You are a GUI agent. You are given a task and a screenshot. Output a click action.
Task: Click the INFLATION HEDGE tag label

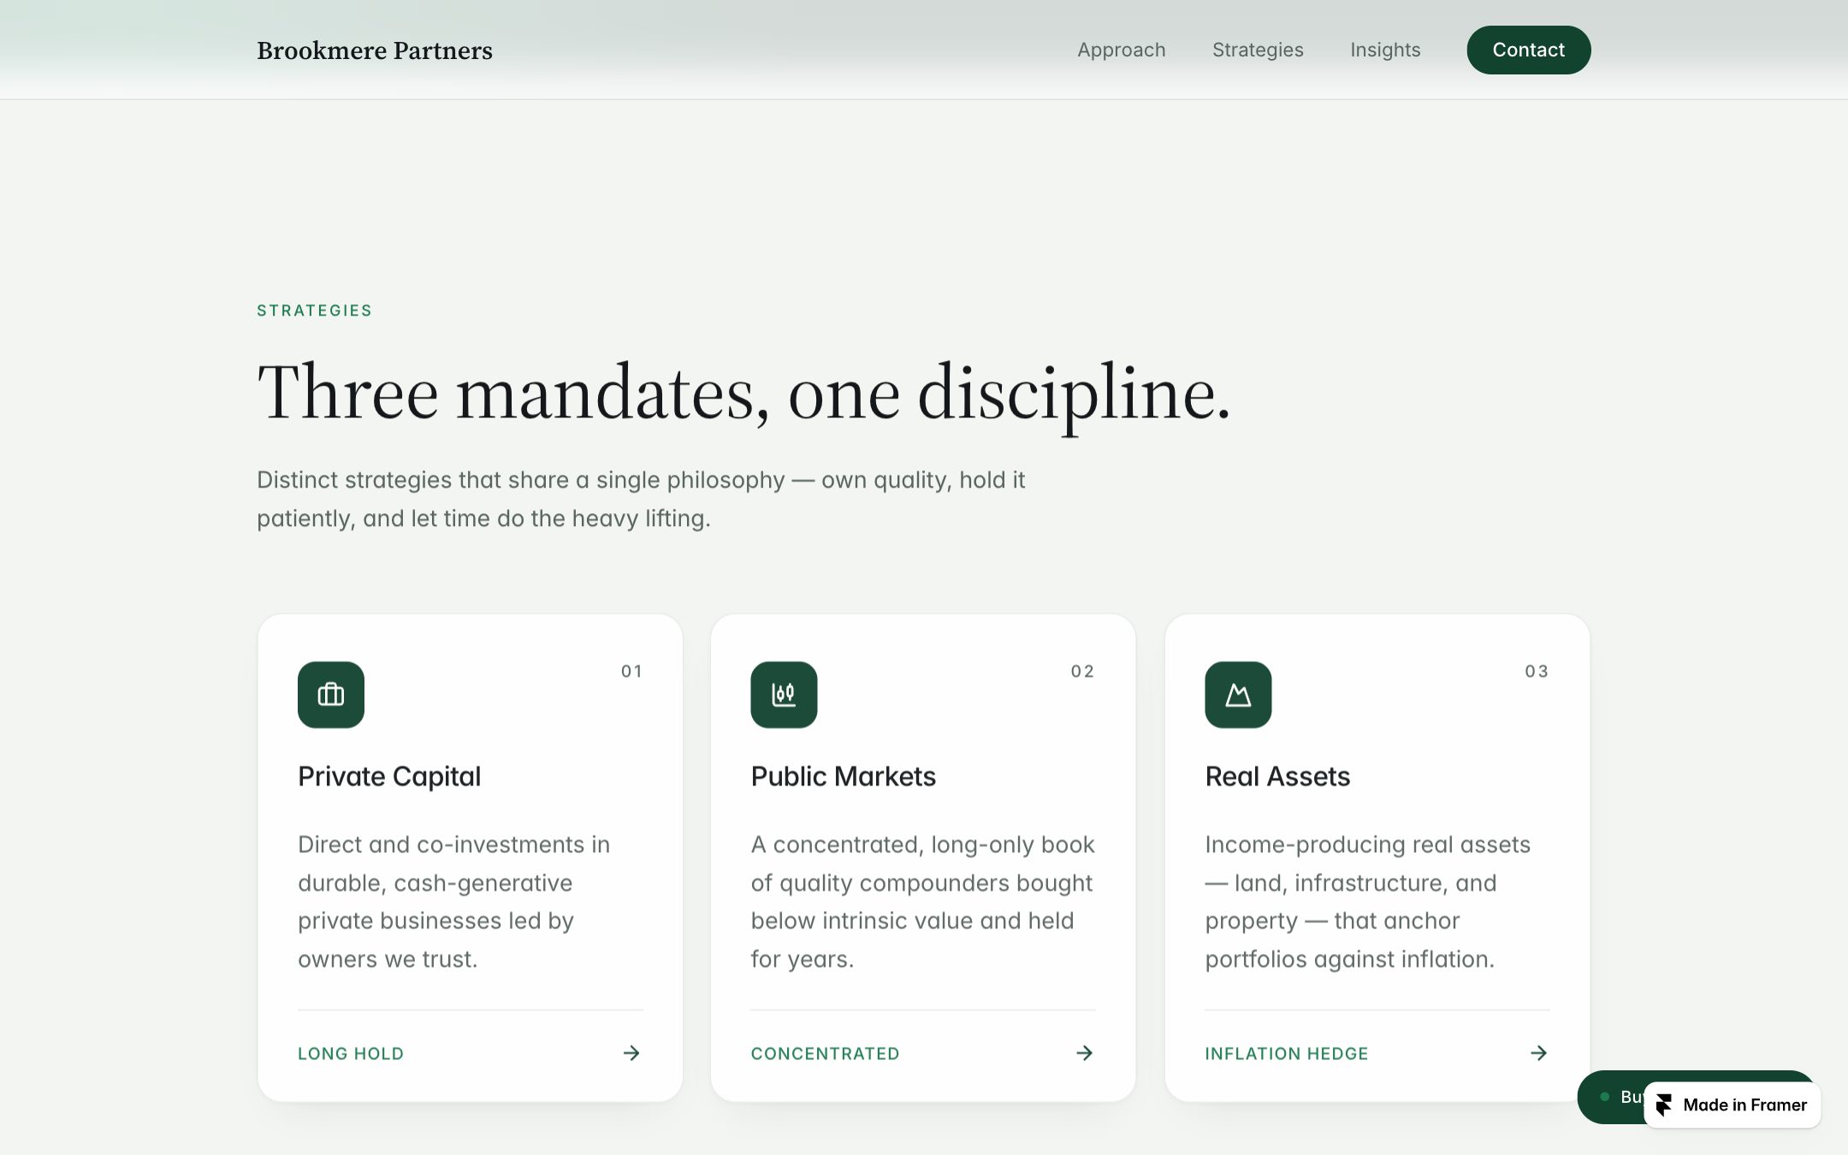[1287, 1054]
